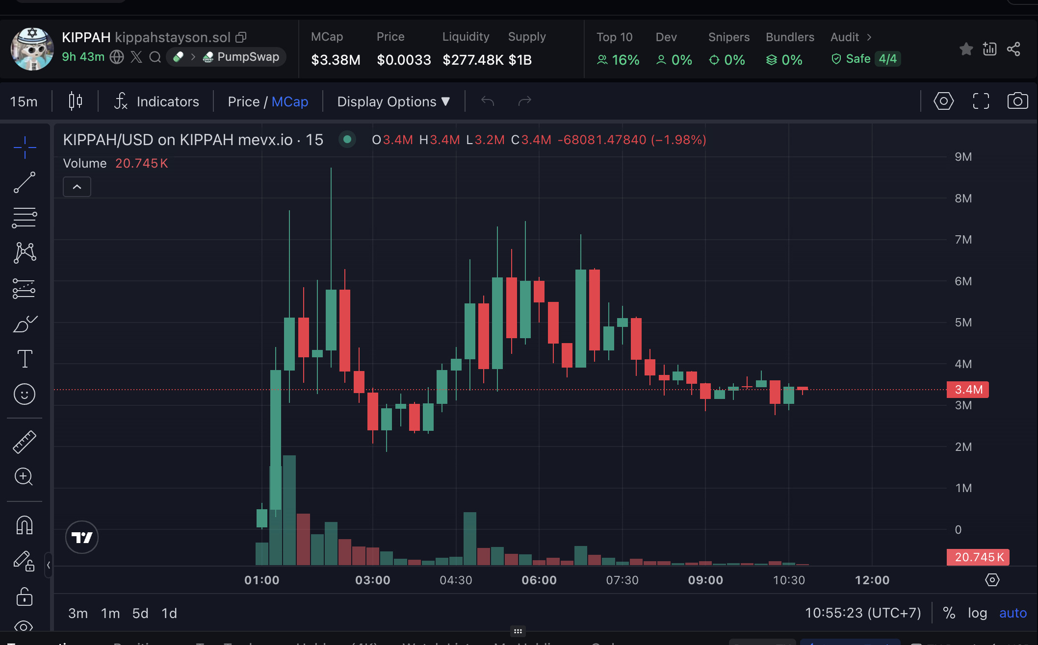Click the green market status dot
Image resolution: width=1038 pixels, height=645 pixels.
[347, 140]
